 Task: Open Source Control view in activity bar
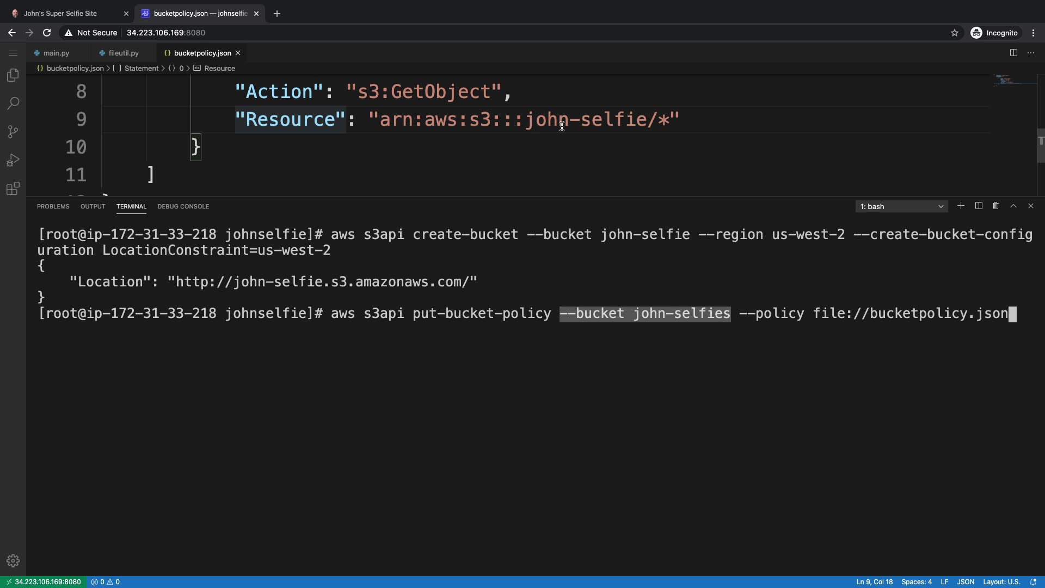13,132
